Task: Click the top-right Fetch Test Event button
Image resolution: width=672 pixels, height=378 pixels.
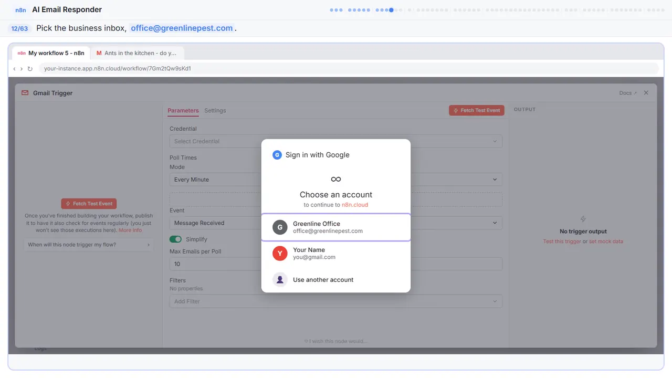Action: click(477, 111)
